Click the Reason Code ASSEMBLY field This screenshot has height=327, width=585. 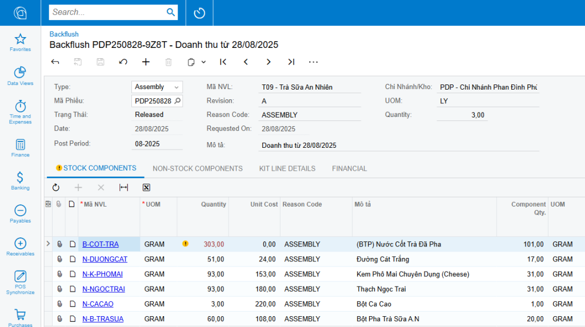click(x=309, y=115)
